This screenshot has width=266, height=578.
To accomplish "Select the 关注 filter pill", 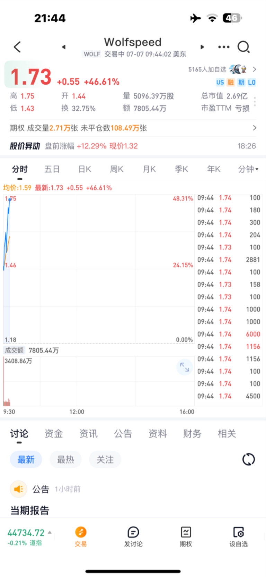I will (105, 460).
